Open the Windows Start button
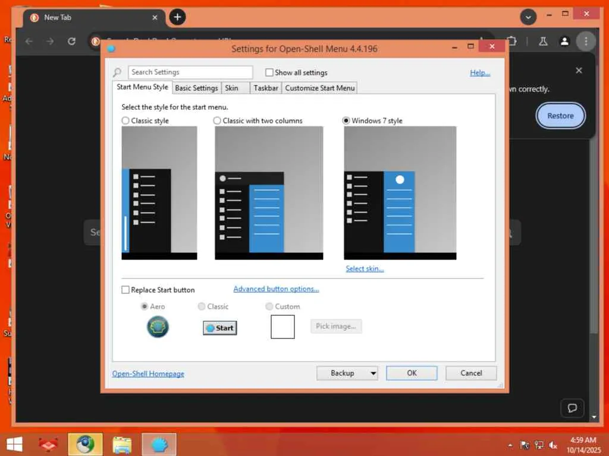The height and width of the screenshot is (456, 609). click(14, 444)
